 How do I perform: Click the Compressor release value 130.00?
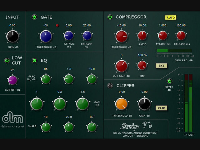(x=181, y=25)
